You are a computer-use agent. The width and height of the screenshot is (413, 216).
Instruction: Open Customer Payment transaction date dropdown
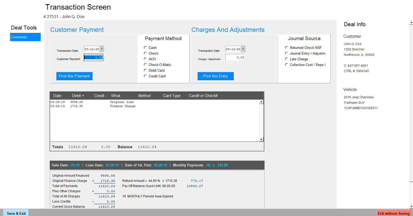tap(102, 49)
